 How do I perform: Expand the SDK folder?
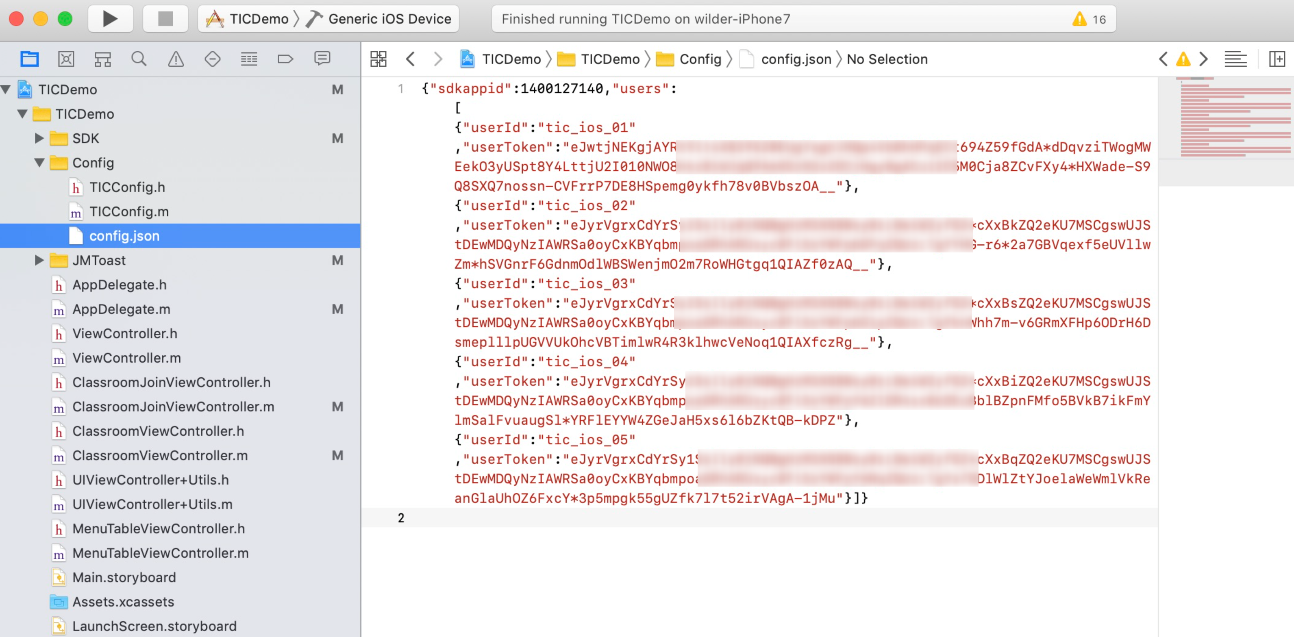click(39, 138)
